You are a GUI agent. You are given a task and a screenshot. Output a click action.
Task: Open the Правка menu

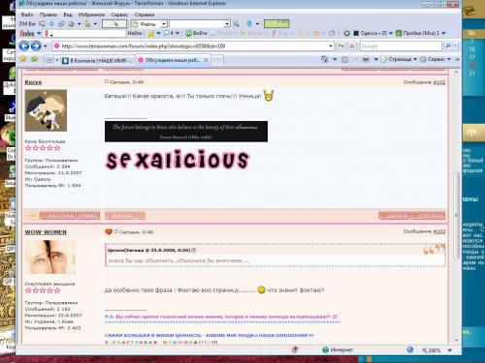pyautogui.click(x=48, y=15)
